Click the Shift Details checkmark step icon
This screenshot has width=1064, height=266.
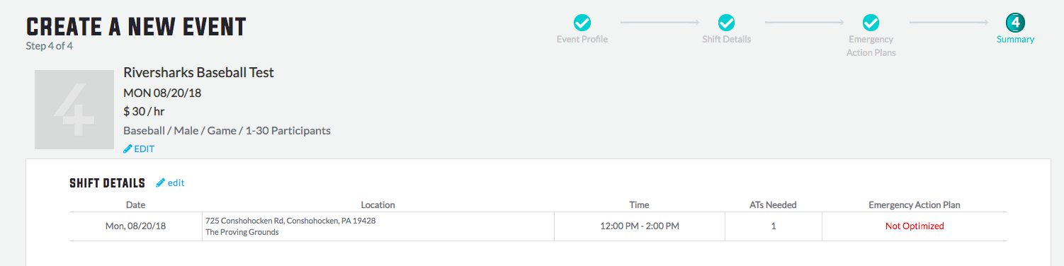pos(727,23)
